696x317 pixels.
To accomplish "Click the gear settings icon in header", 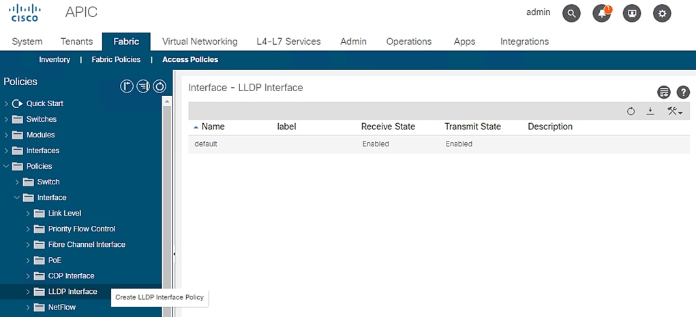I will [662, 13].
